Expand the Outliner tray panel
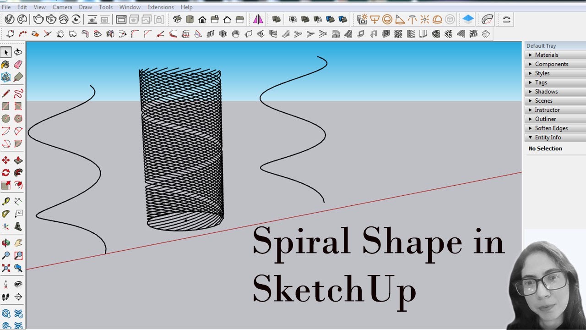586x330 pixels. pyautogui.click(x=555, y=119)
